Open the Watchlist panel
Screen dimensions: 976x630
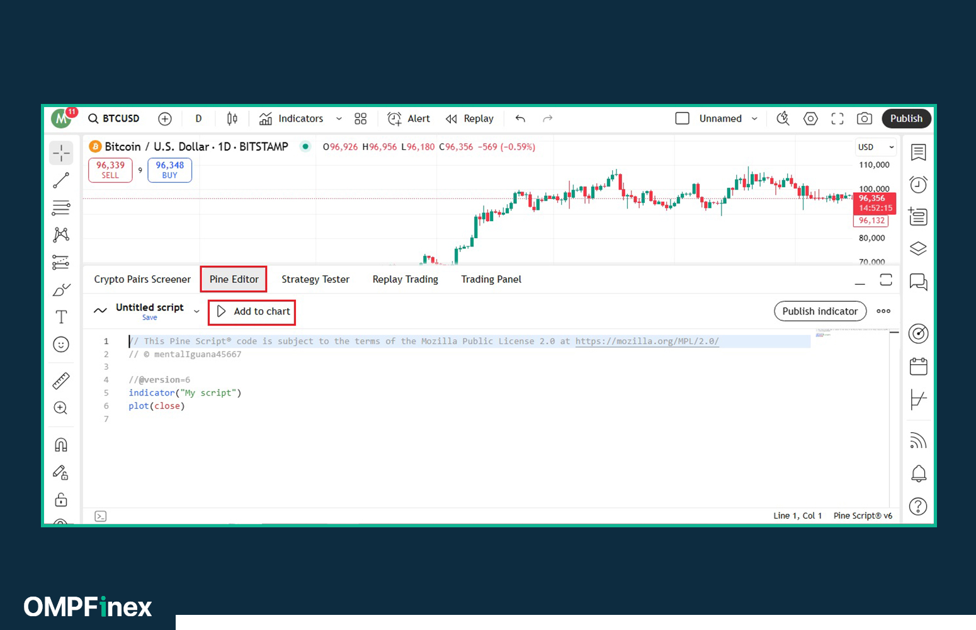(919, 152)
